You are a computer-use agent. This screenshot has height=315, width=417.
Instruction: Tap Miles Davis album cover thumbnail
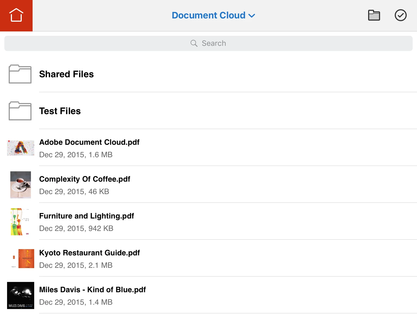click(21, 295)
